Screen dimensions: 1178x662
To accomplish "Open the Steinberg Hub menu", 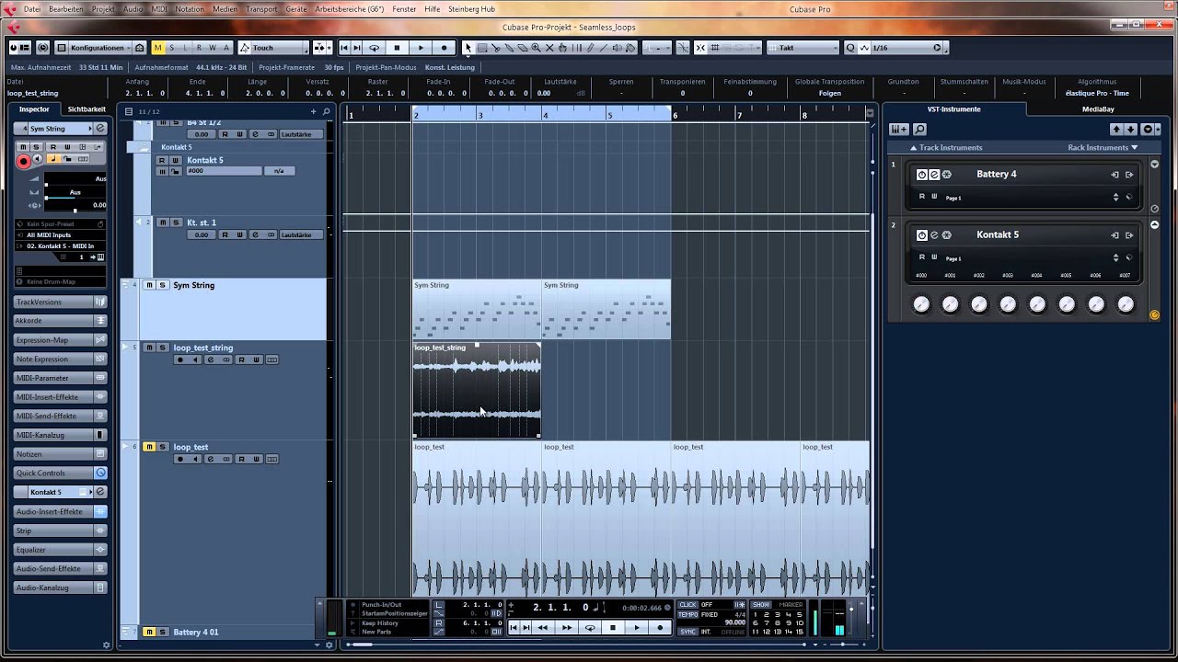I will pyautogui.click(x=472, y=9).
